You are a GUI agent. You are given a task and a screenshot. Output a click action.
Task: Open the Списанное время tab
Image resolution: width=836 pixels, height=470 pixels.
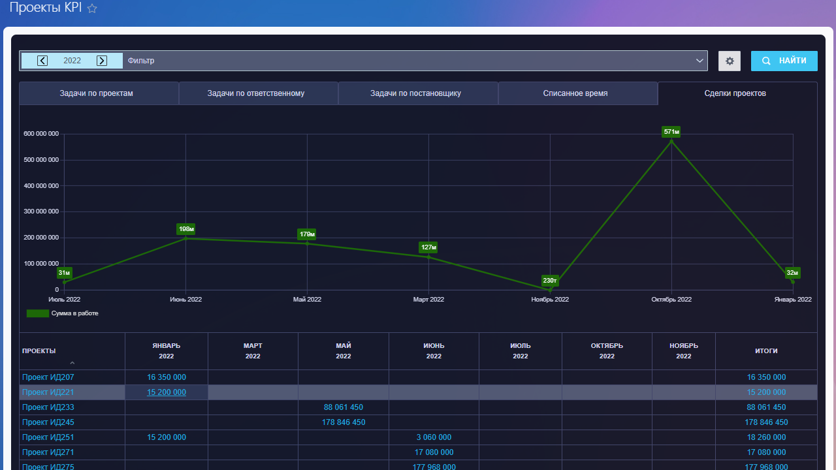(575, 93)
